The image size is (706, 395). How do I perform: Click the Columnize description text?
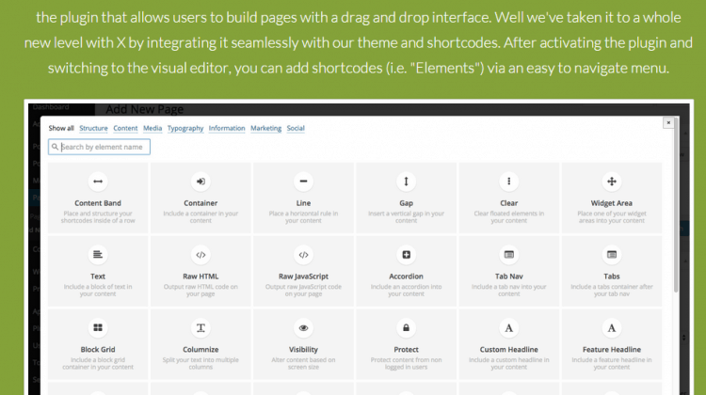click(x=201, y=364)
